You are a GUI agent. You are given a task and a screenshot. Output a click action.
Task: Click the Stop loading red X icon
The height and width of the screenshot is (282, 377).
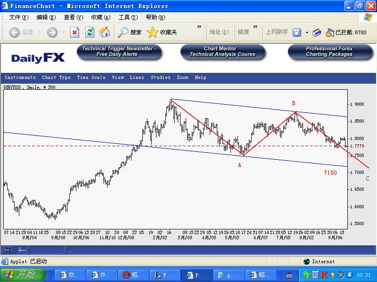[x=74, y=32]
